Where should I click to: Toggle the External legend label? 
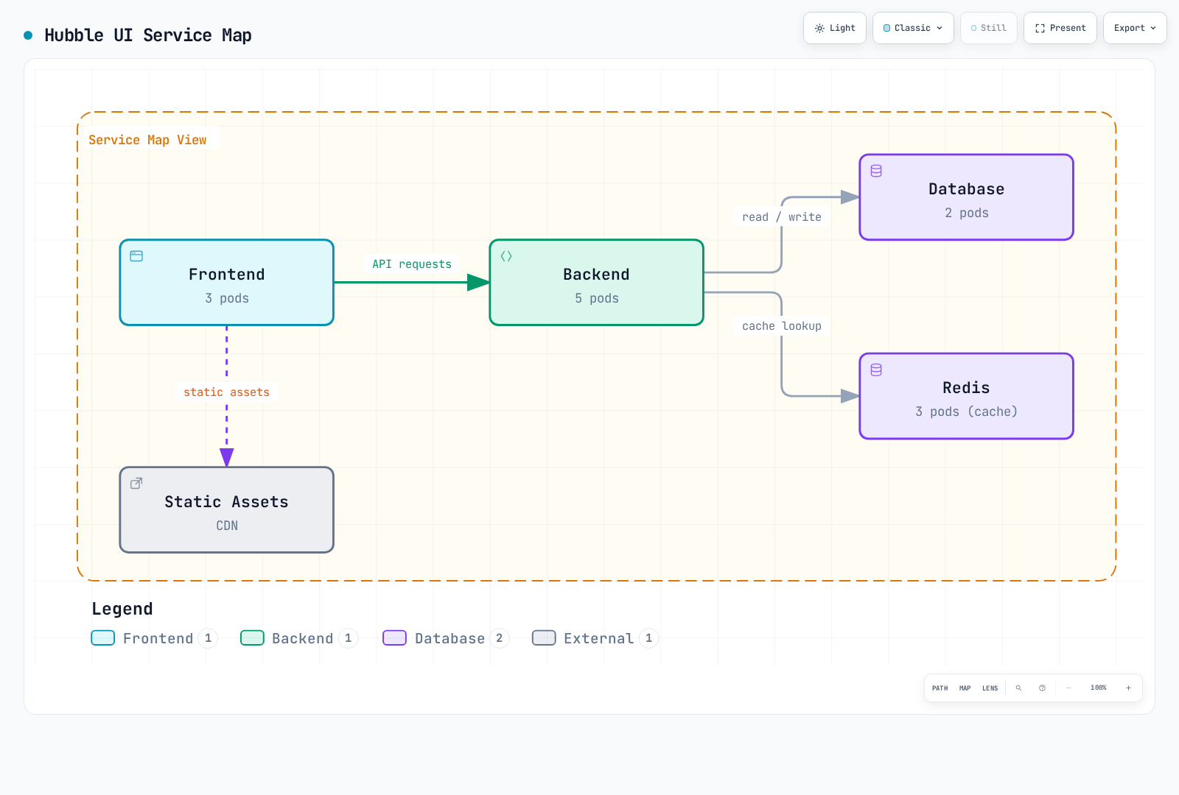coord(599,638)
